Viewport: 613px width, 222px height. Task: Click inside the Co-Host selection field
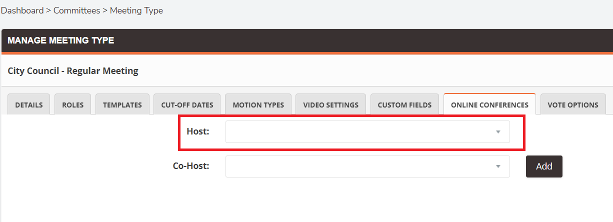click(367, 166)
